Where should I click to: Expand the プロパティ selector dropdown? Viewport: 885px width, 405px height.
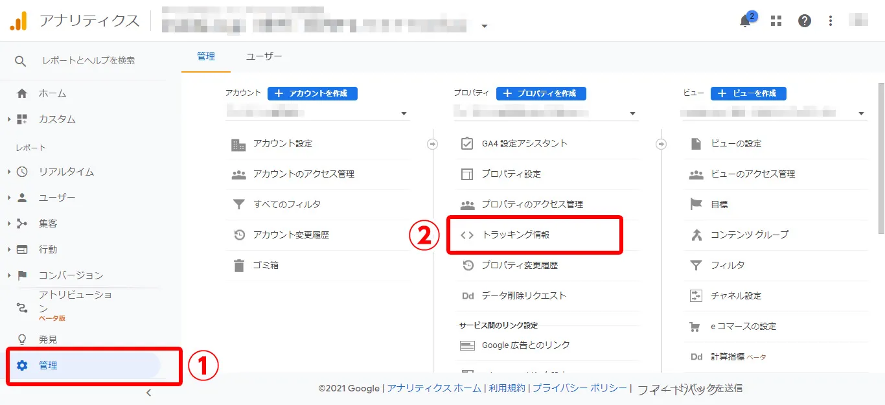633,113
